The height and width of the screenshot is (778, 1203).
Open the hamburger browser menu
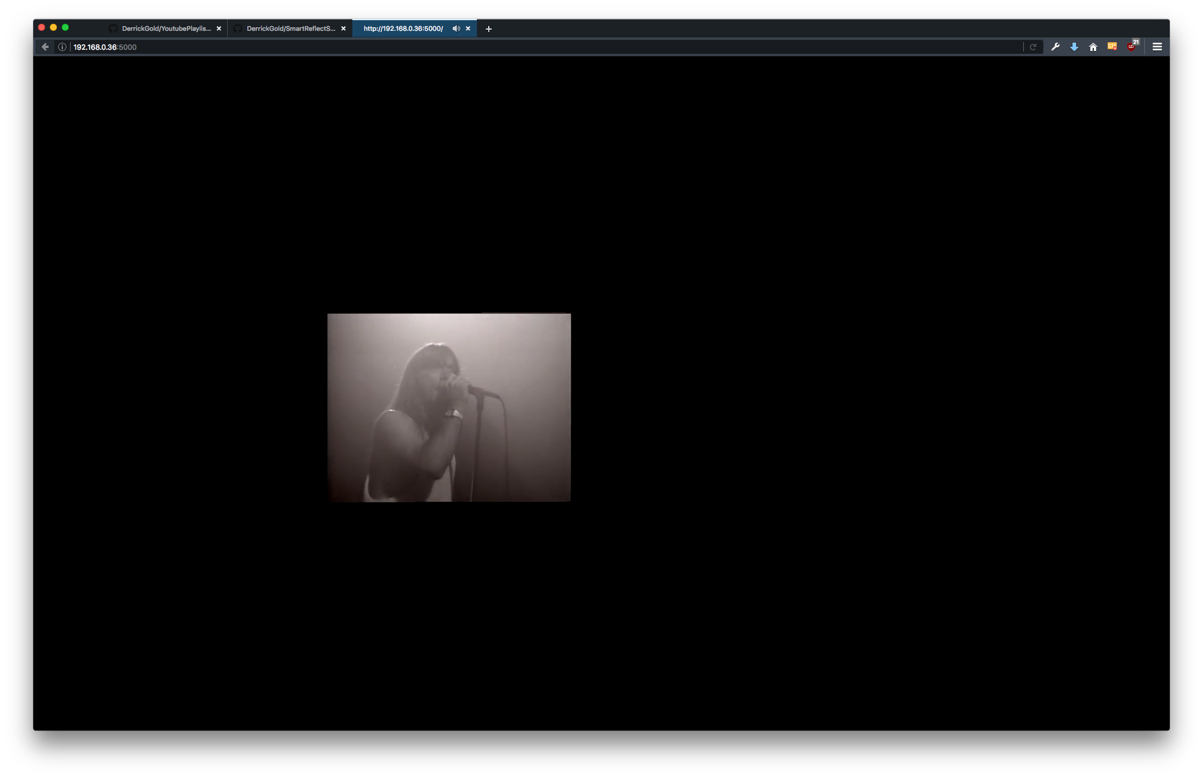tap(1157, 47)
